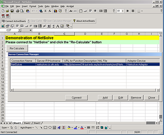Click the first Acrobat PDF icon
Screen dimensions: 164x135
click(3, 16)
